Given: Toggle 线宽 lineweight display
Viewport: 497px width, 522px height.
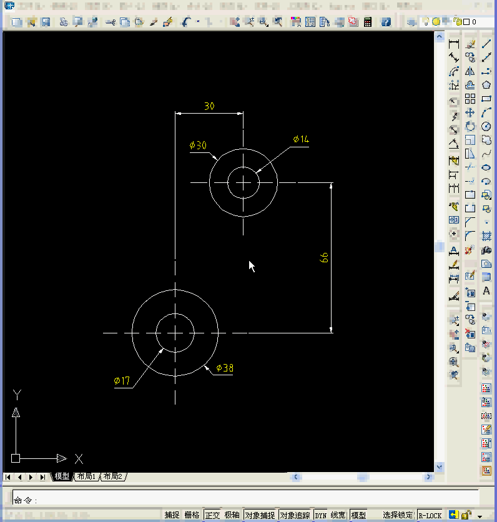Looking at the screenshot, I should click(338, 515).
